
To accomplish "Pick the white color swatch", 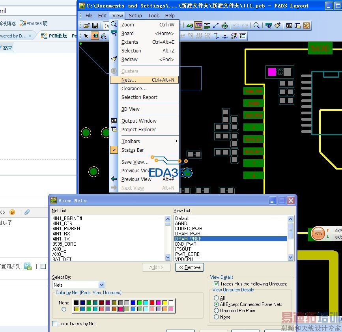I will pos(171,303).
